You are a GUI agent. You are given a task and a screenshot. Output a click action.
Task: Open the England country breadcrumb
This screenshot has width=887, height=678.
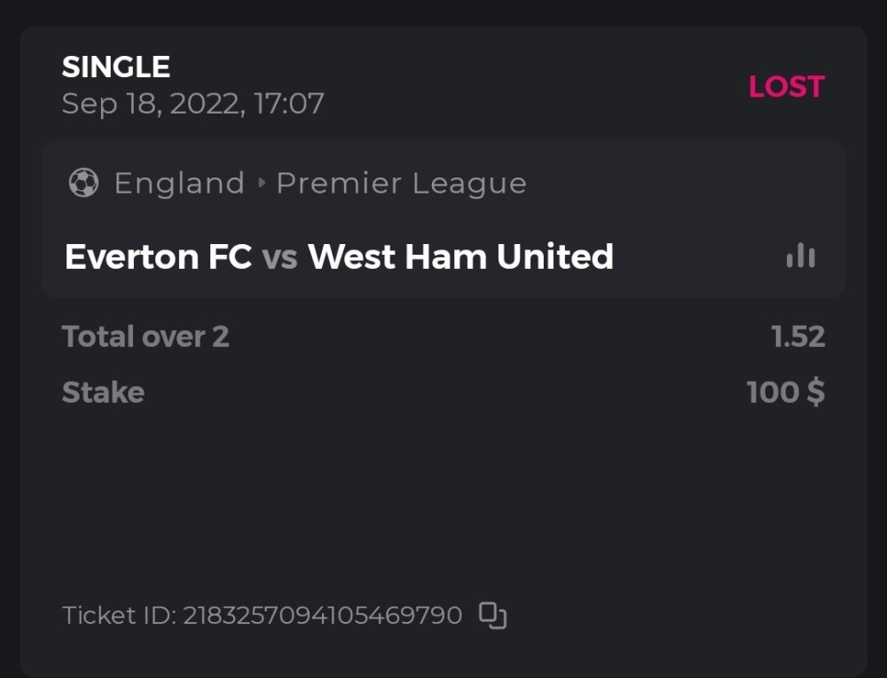(179, 184)
